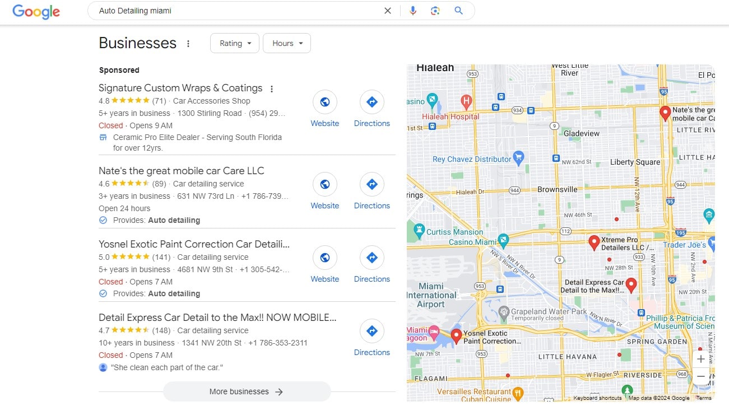The height and width of the screenshot is (406, 729).
Task: Open website globe icon for Signature Custom Wraps
Action: pos(325,102)
